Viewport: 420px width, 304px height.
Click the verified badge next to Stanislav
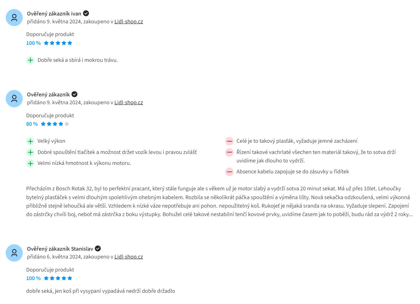(98, 249)
